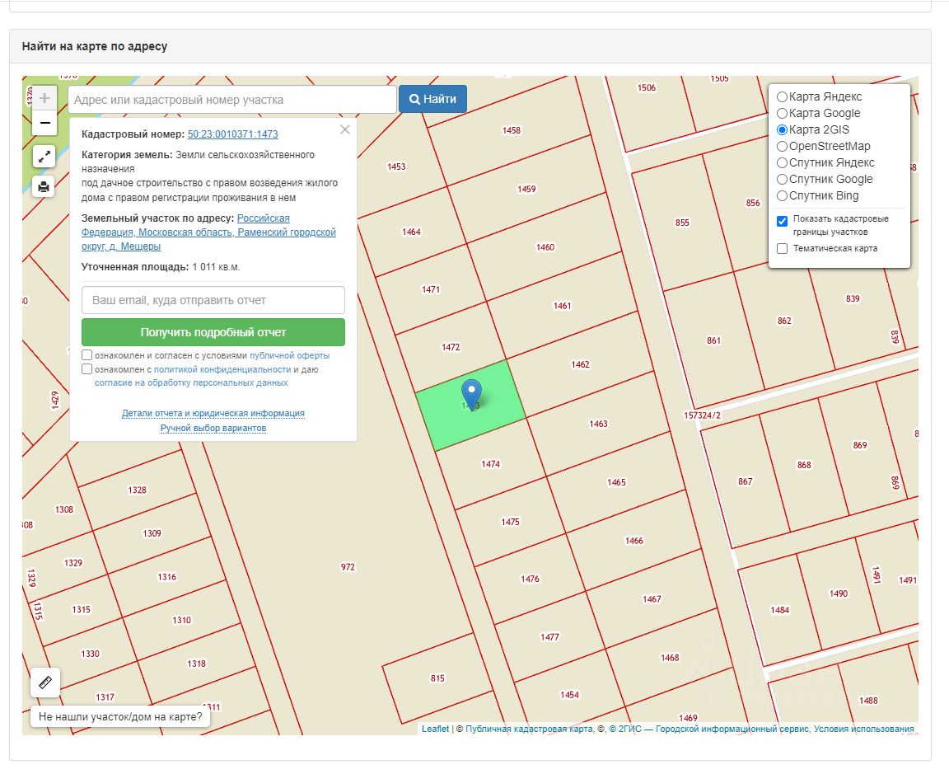Open Leaflet attribution link
Image resolution: width=949 pixels, height=774 pixels.
coord(435,729)
